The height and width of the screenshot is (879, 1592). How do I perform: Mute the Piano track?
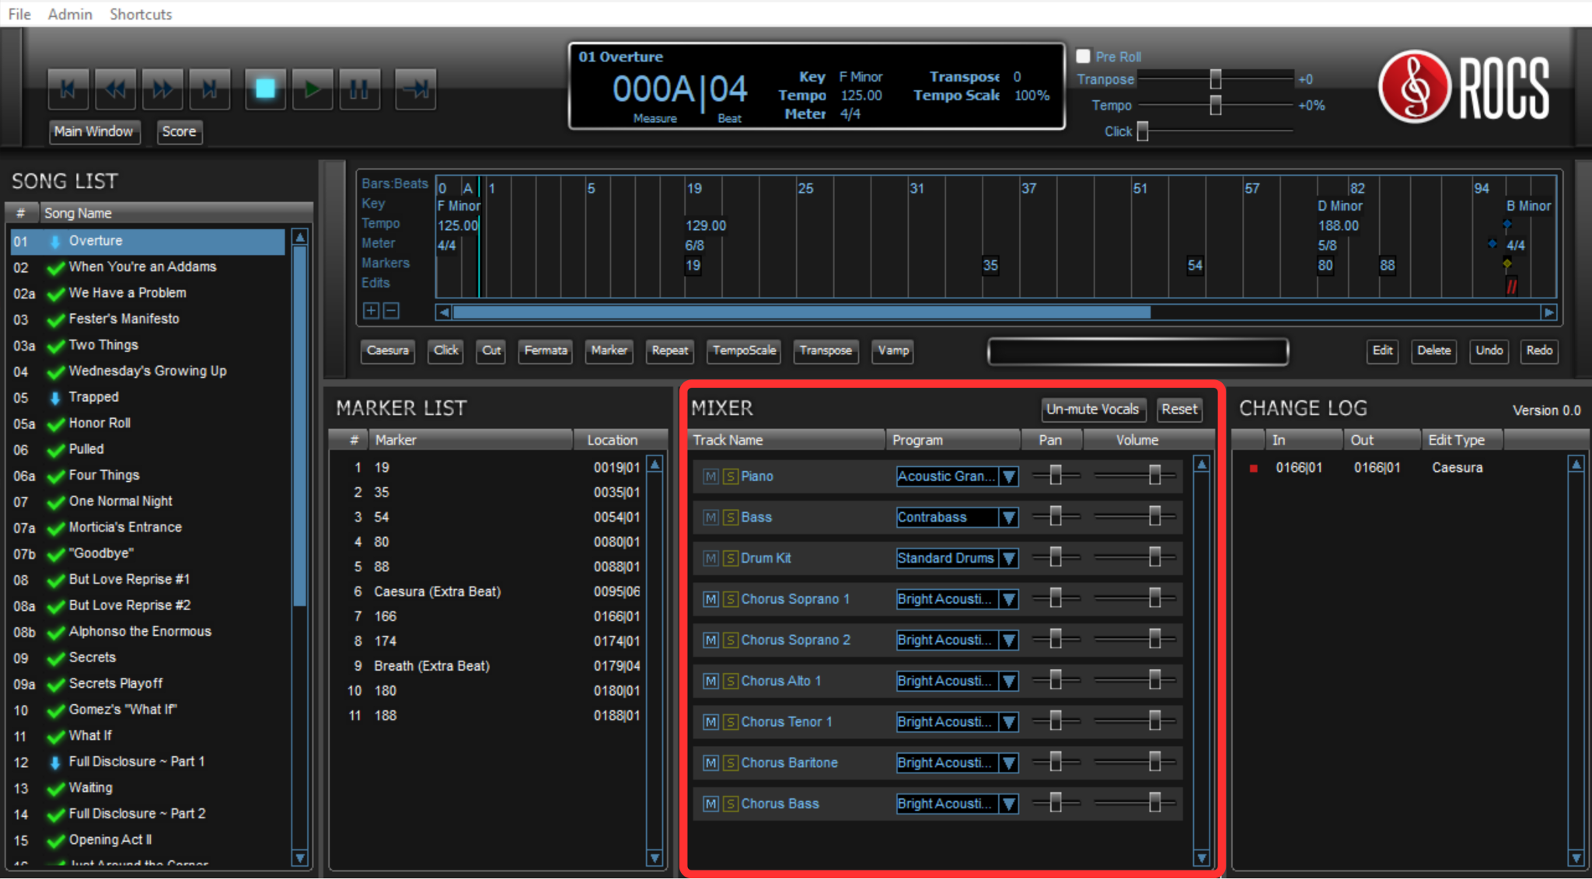710,476
